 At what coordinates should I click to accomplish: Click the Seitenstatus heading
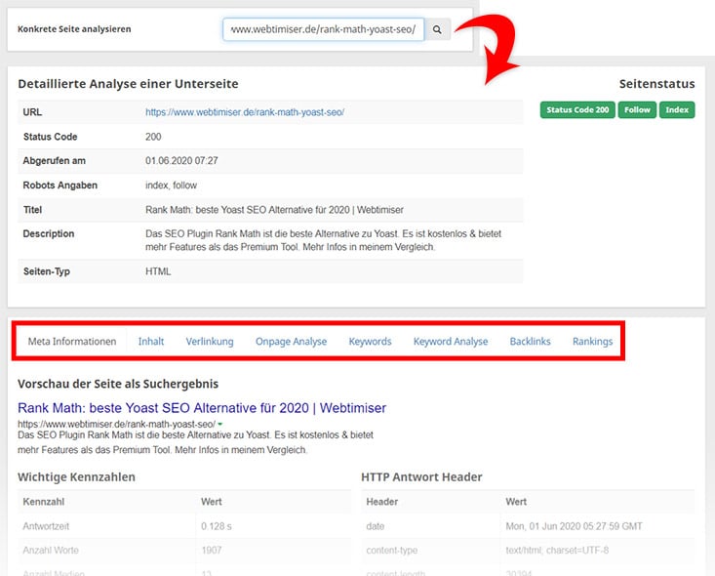point(656,84)
